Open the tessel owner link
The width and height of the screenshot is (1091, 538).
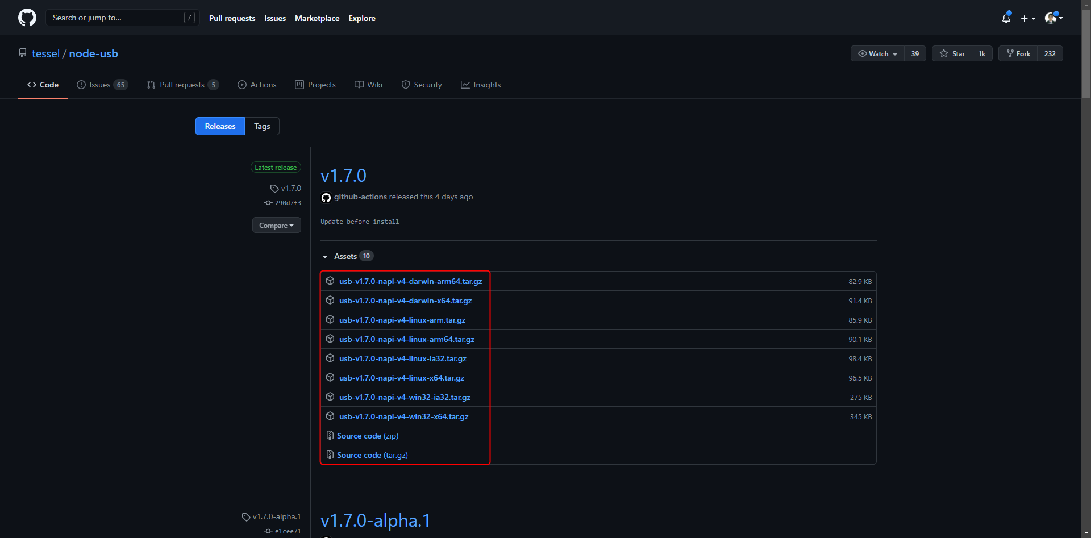45,53
